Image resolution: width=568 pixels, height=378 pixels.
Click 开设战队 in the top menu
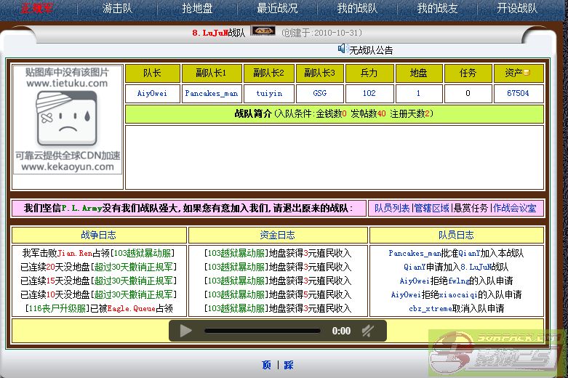(x=517, y=9)
